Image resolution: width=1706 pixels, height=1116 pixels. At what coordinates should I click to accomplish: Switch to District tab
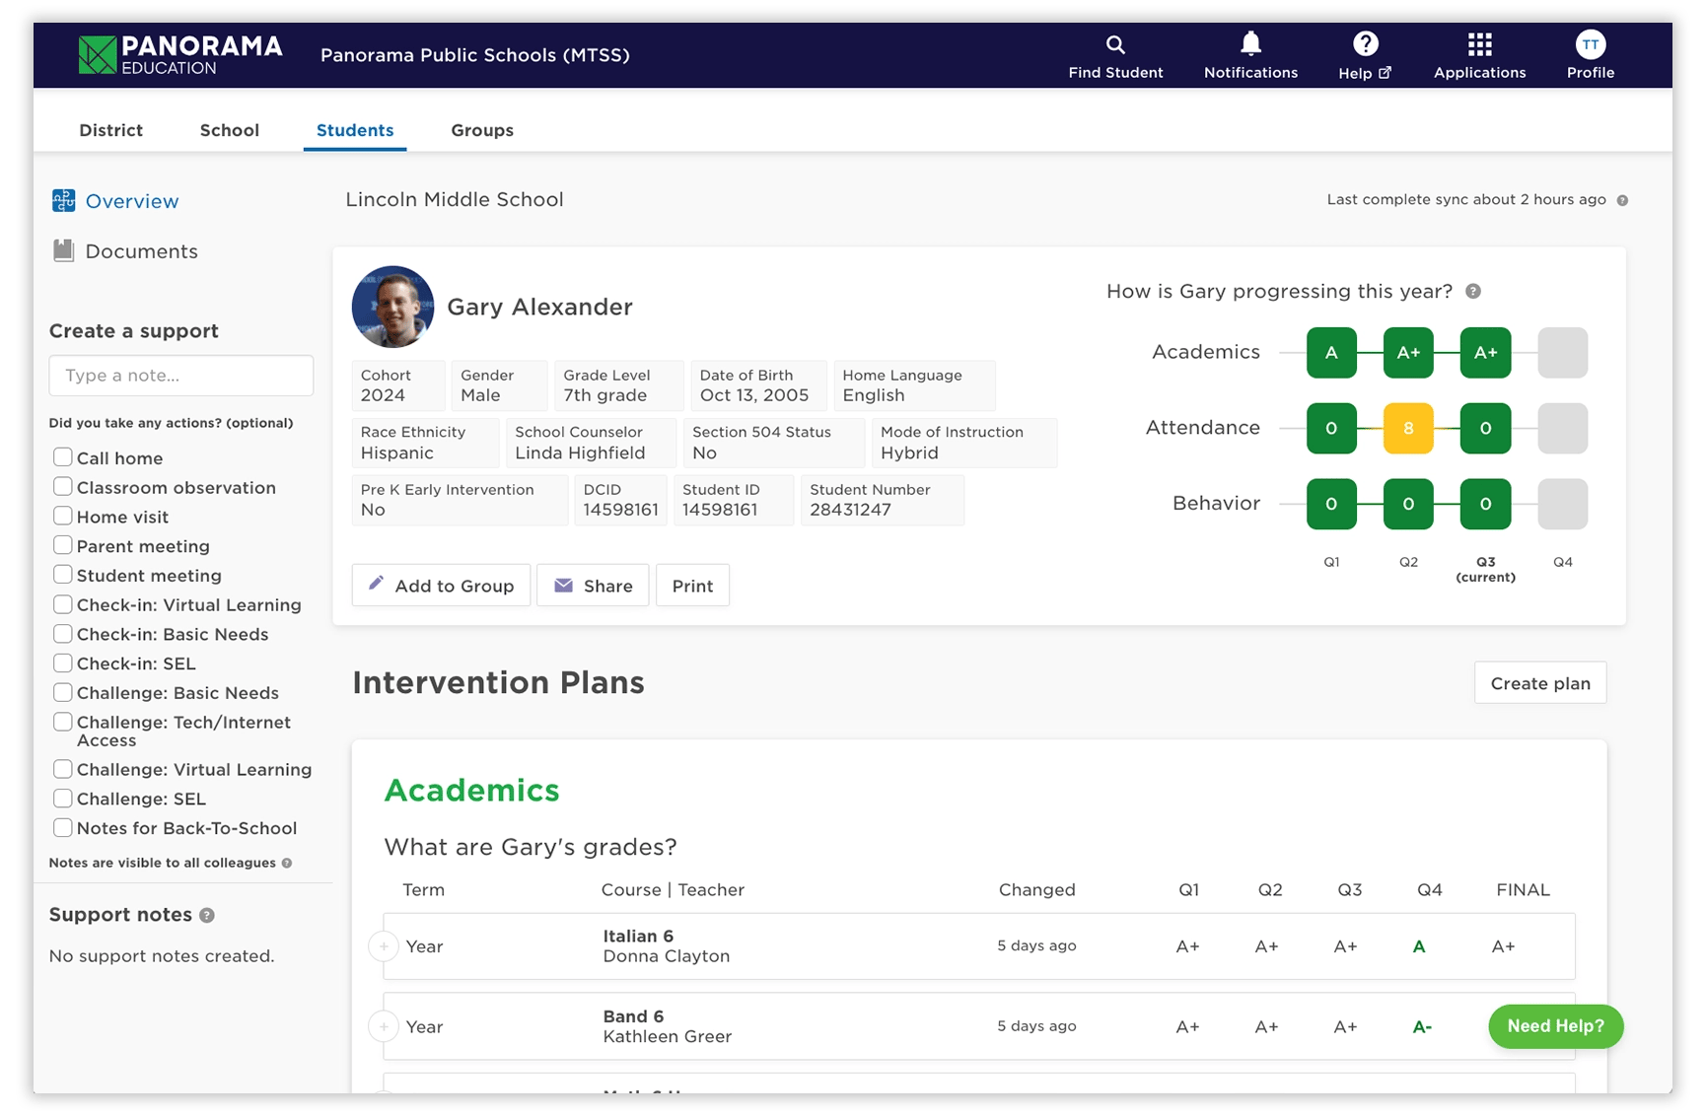tap(110, 130)
